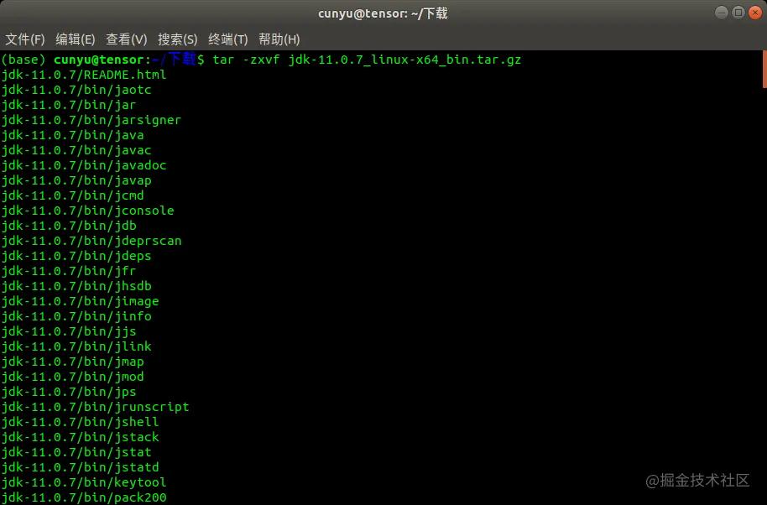Click the jdk-11.0.7/bin/jarsigner line

pos(91,120)
